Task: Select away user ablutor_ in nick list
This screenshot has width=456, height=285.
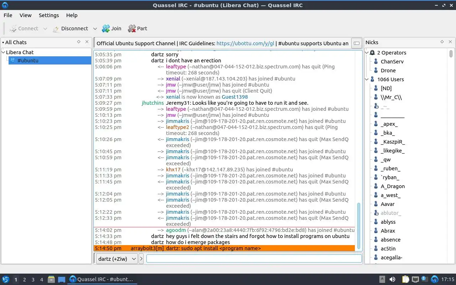Action: coord(391,213)
